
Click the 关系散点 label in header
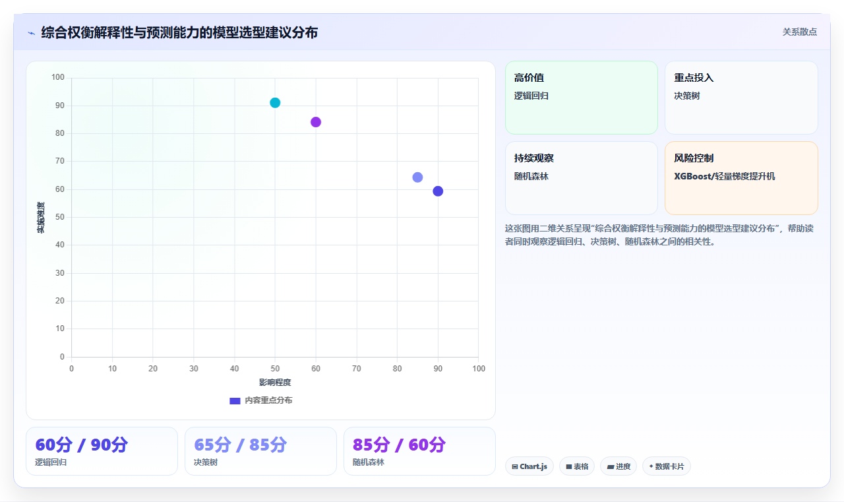(800, 32)
